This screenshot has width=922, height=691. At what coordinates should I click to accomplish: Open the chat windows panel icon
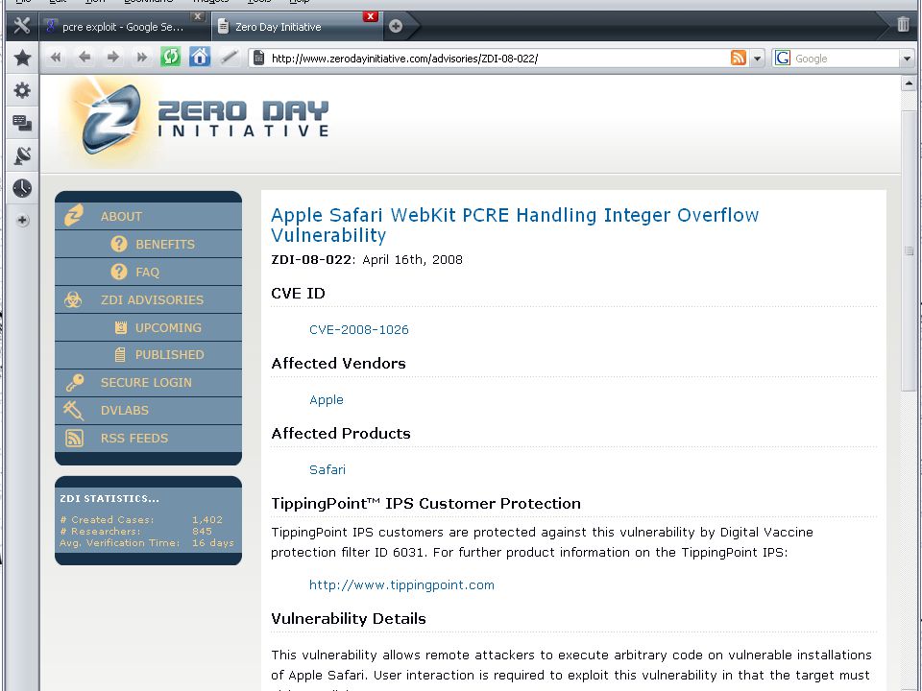point(22,123)
